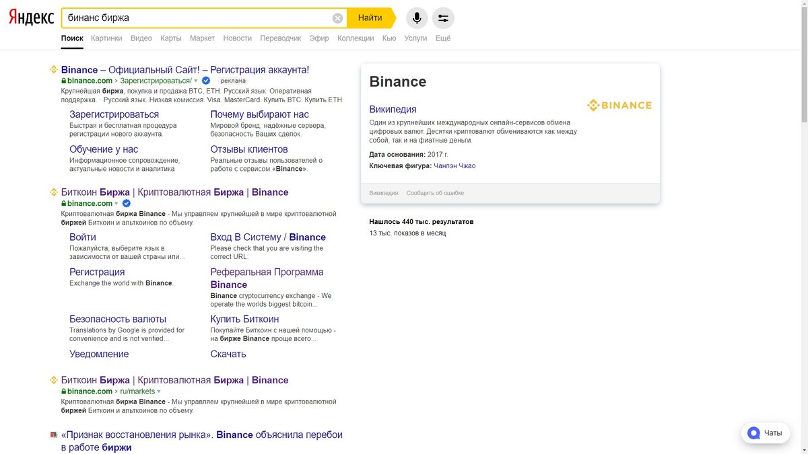Click the Yandex logo
This screenshot has height=454, width=808.
click(31, 18)
